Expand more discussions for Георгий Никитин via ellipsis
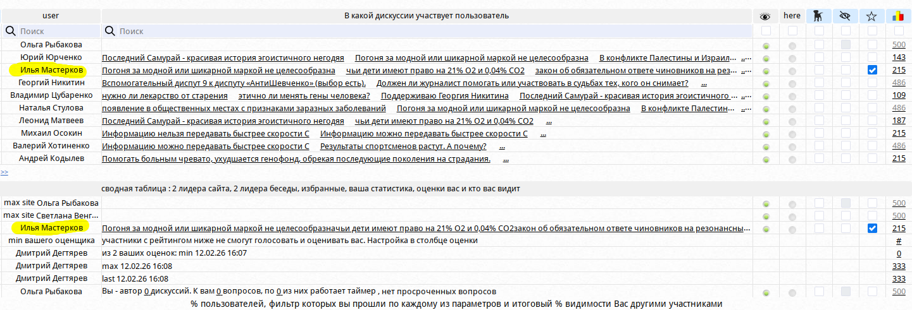The image size is (912, 310). point(704,83)
